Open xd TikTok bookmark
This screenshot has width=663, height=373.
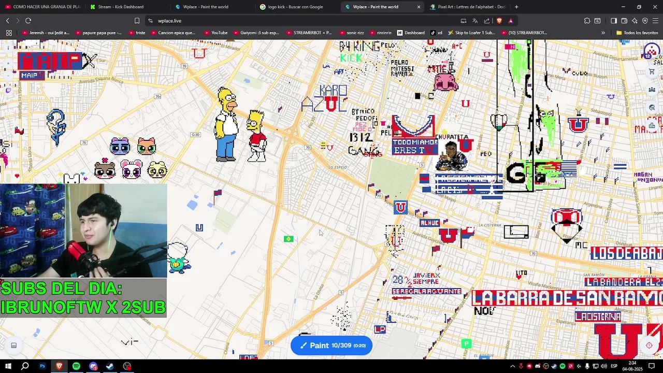[x=437, y=33]
